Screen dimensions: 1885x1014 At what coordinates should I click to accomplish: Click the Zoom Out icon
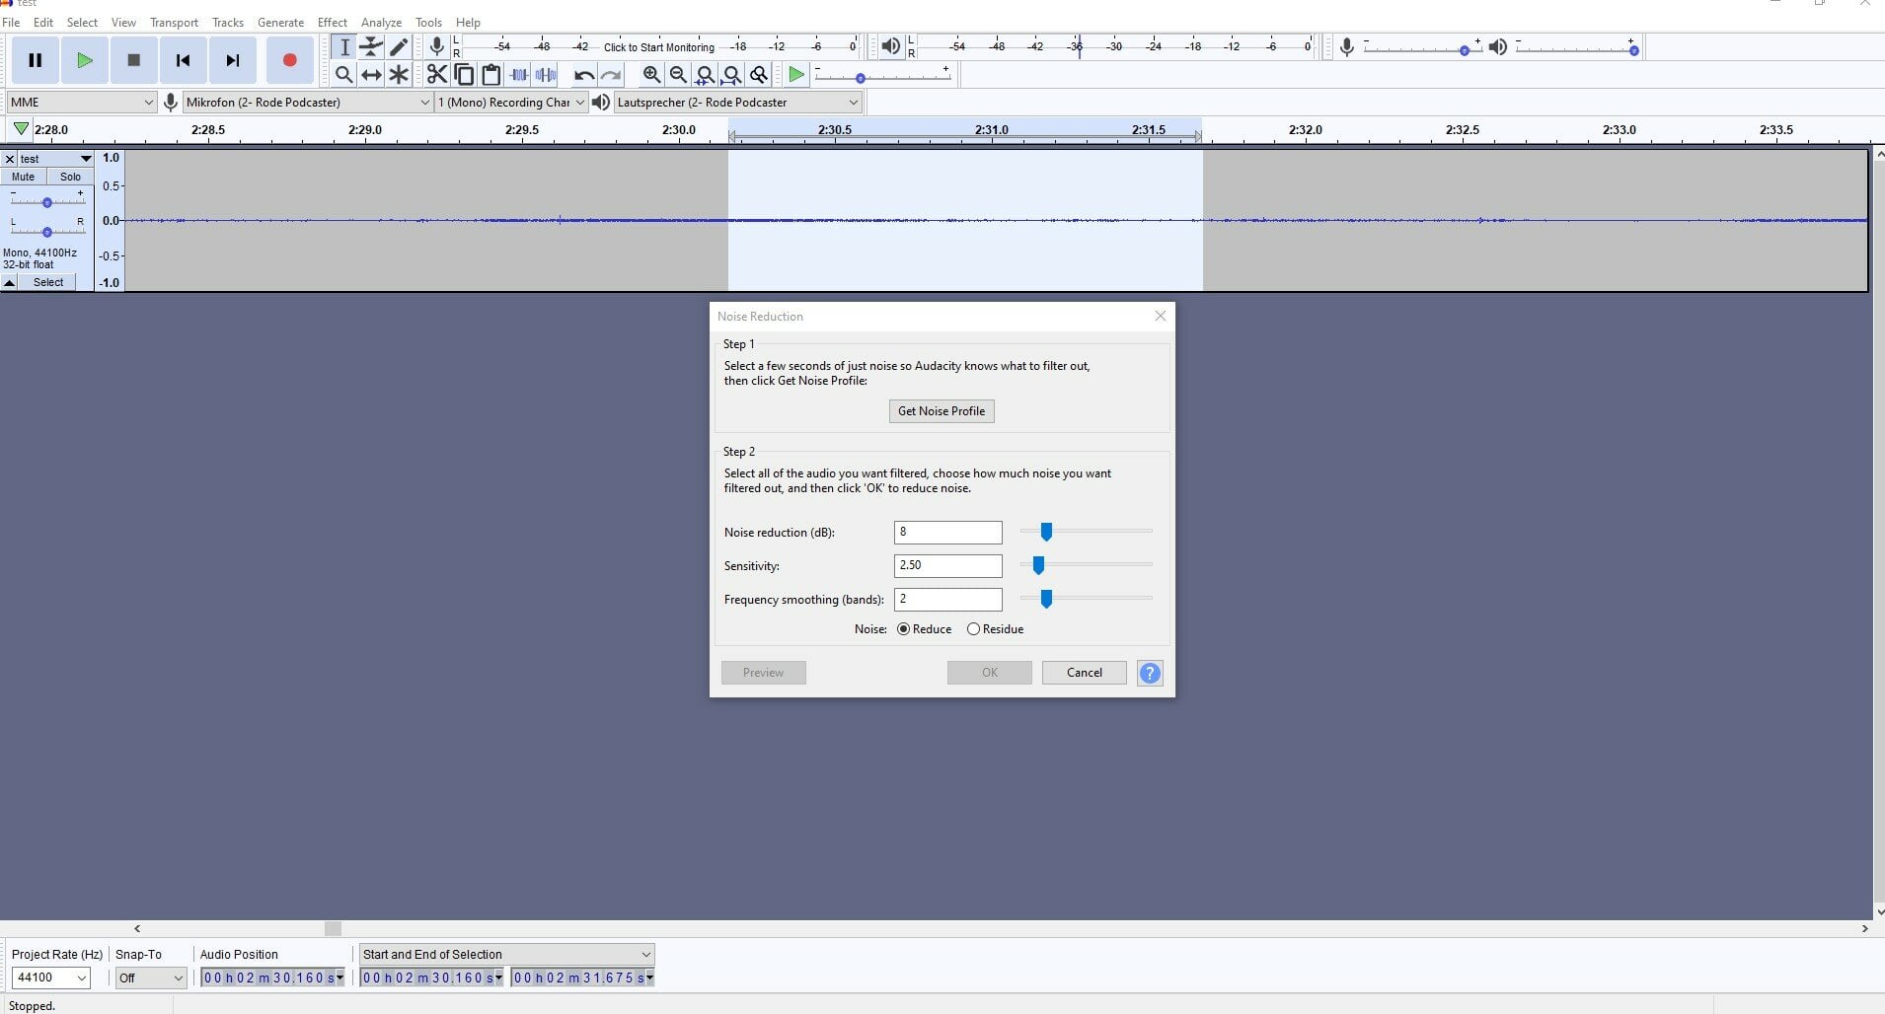coord(678,74)
